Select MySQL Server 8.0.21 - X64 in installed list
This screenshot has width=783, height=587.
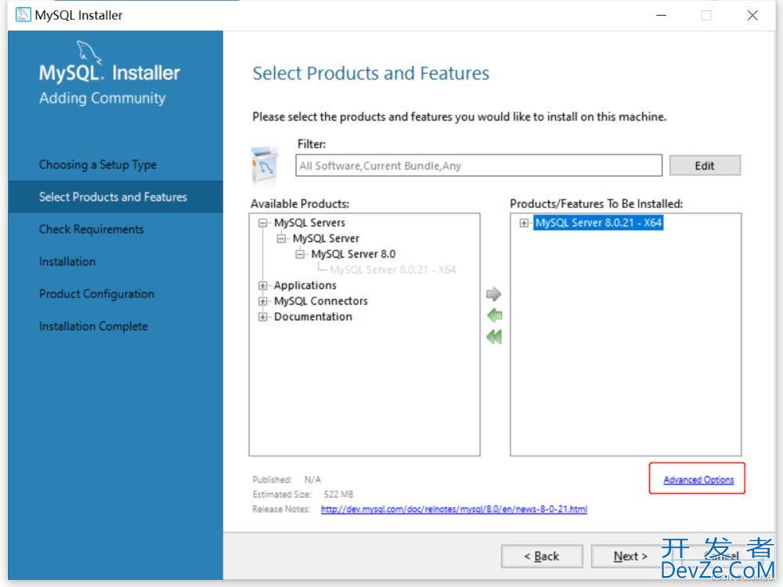pos(598,222)
